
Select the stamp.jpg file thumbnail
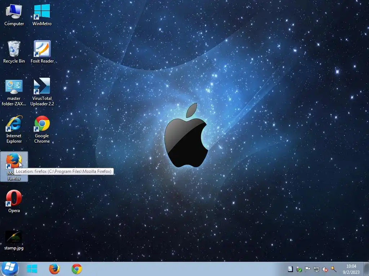(x=14, y=240)
